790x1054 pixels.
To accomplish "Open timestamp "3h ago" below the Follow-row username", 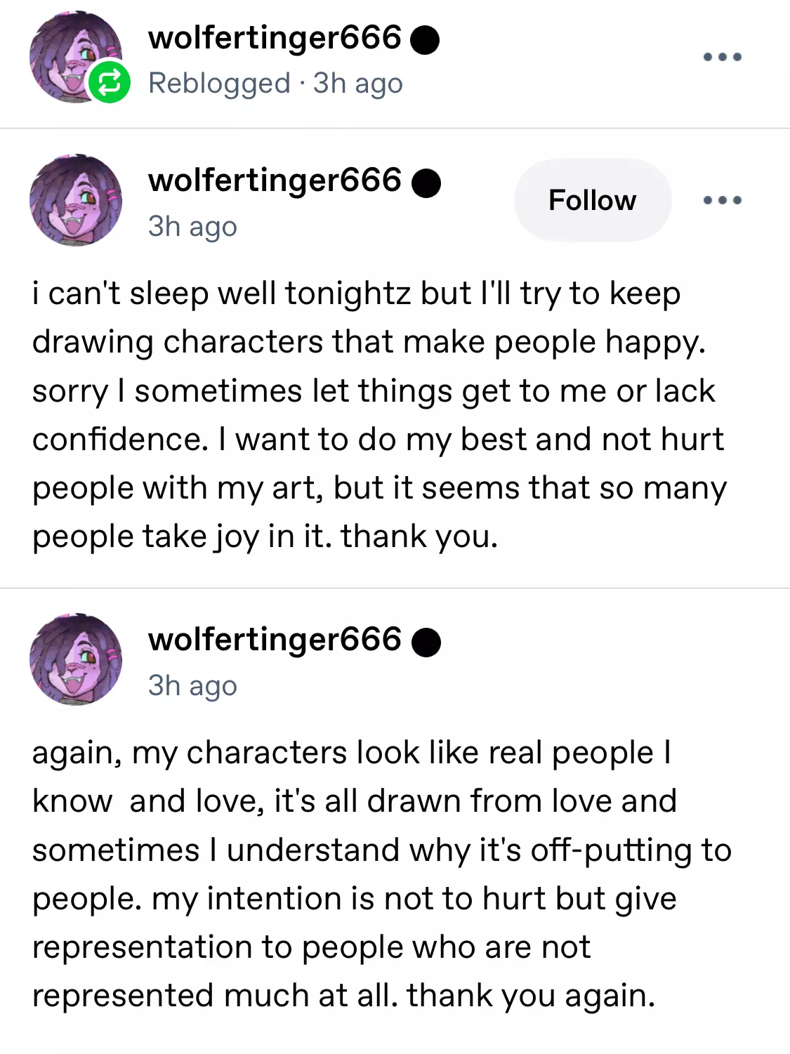I will pos(192,227).
